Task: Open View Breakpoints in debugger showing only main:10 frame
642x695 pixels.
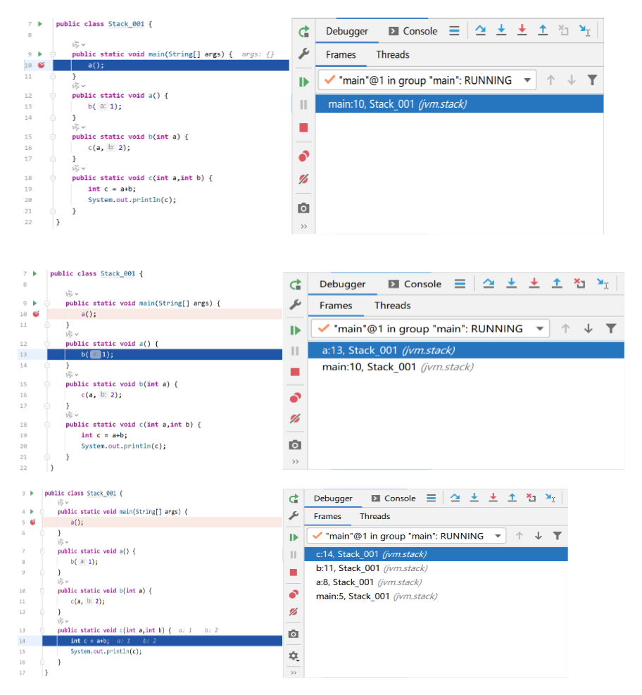Action: [x=303, y=156]
